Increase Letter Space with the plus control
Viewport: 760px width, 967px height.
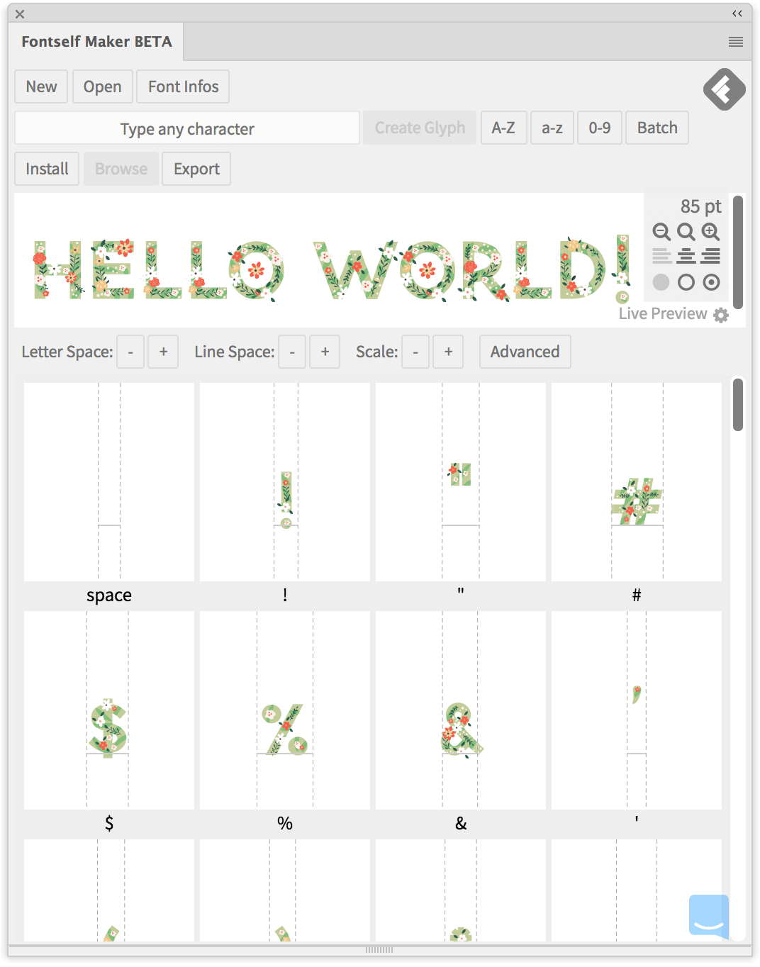pyautogui.click(x=162, y=352)
